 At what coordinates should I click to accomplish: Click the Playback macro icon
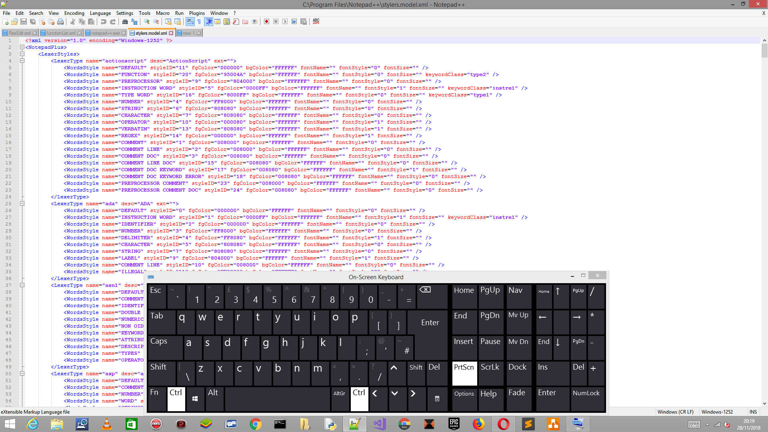(285, 22)
